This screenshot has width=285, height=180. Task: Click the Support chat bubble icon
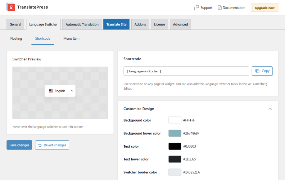(x=196, y=8)
